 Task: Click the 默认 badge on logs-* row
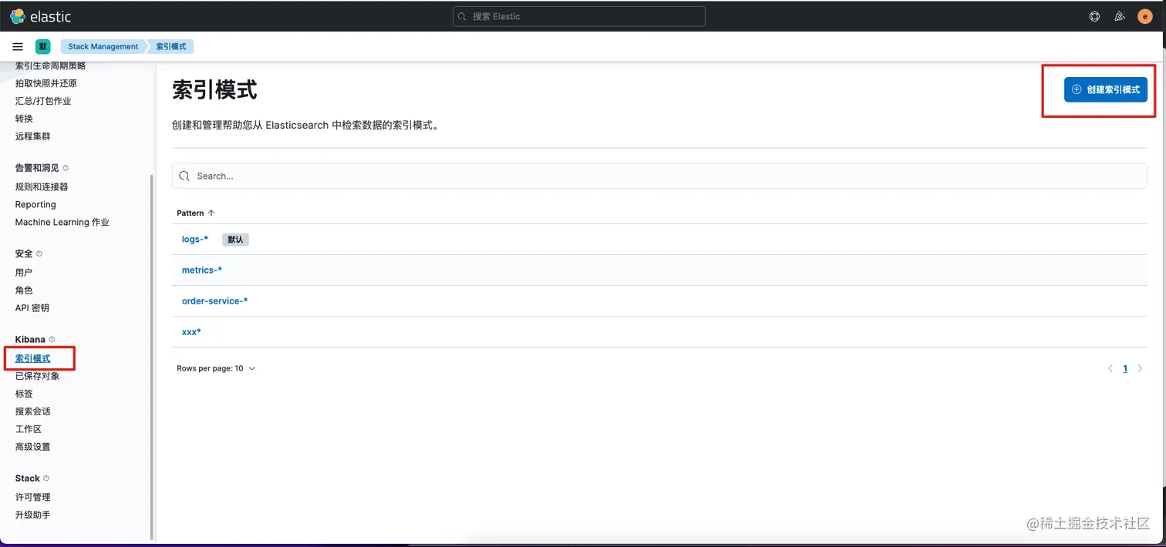[x=235, y=240]
